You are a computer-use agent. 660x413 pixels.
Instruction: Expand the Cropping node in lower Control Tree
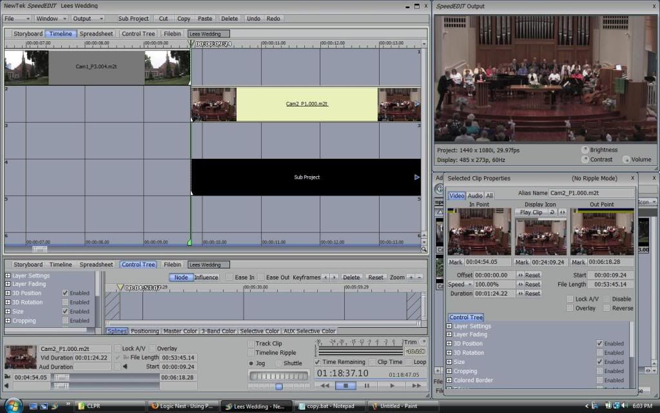8,321
